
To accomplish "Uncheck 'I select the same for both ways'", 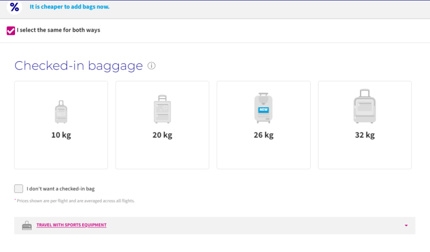I will [x=11, y=31].
